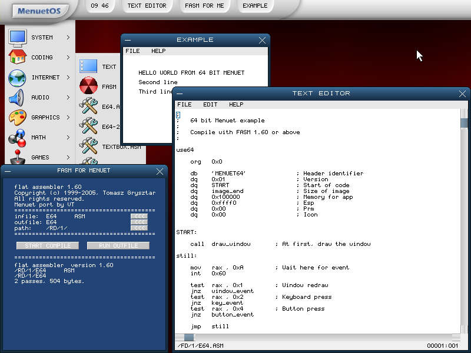Click the Text Editor horizontal scrollbar thumb

pyautogui.click(x=189, y=337)
